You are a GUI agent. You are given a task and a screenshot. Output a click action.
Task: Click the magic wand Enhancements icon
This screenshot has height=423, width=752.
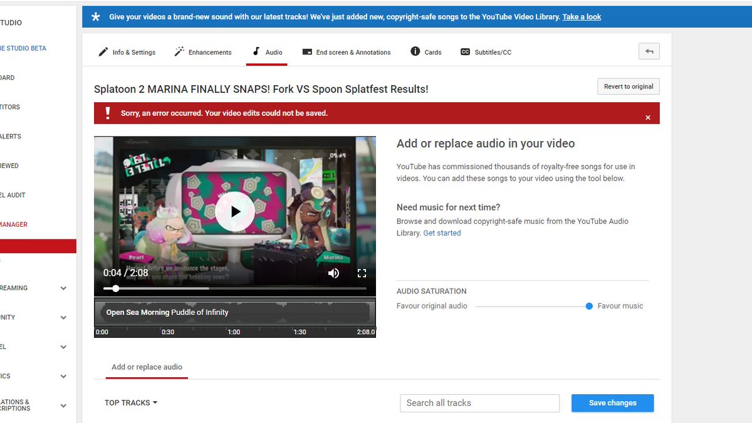pyautogui.click(x=179, y=52)
